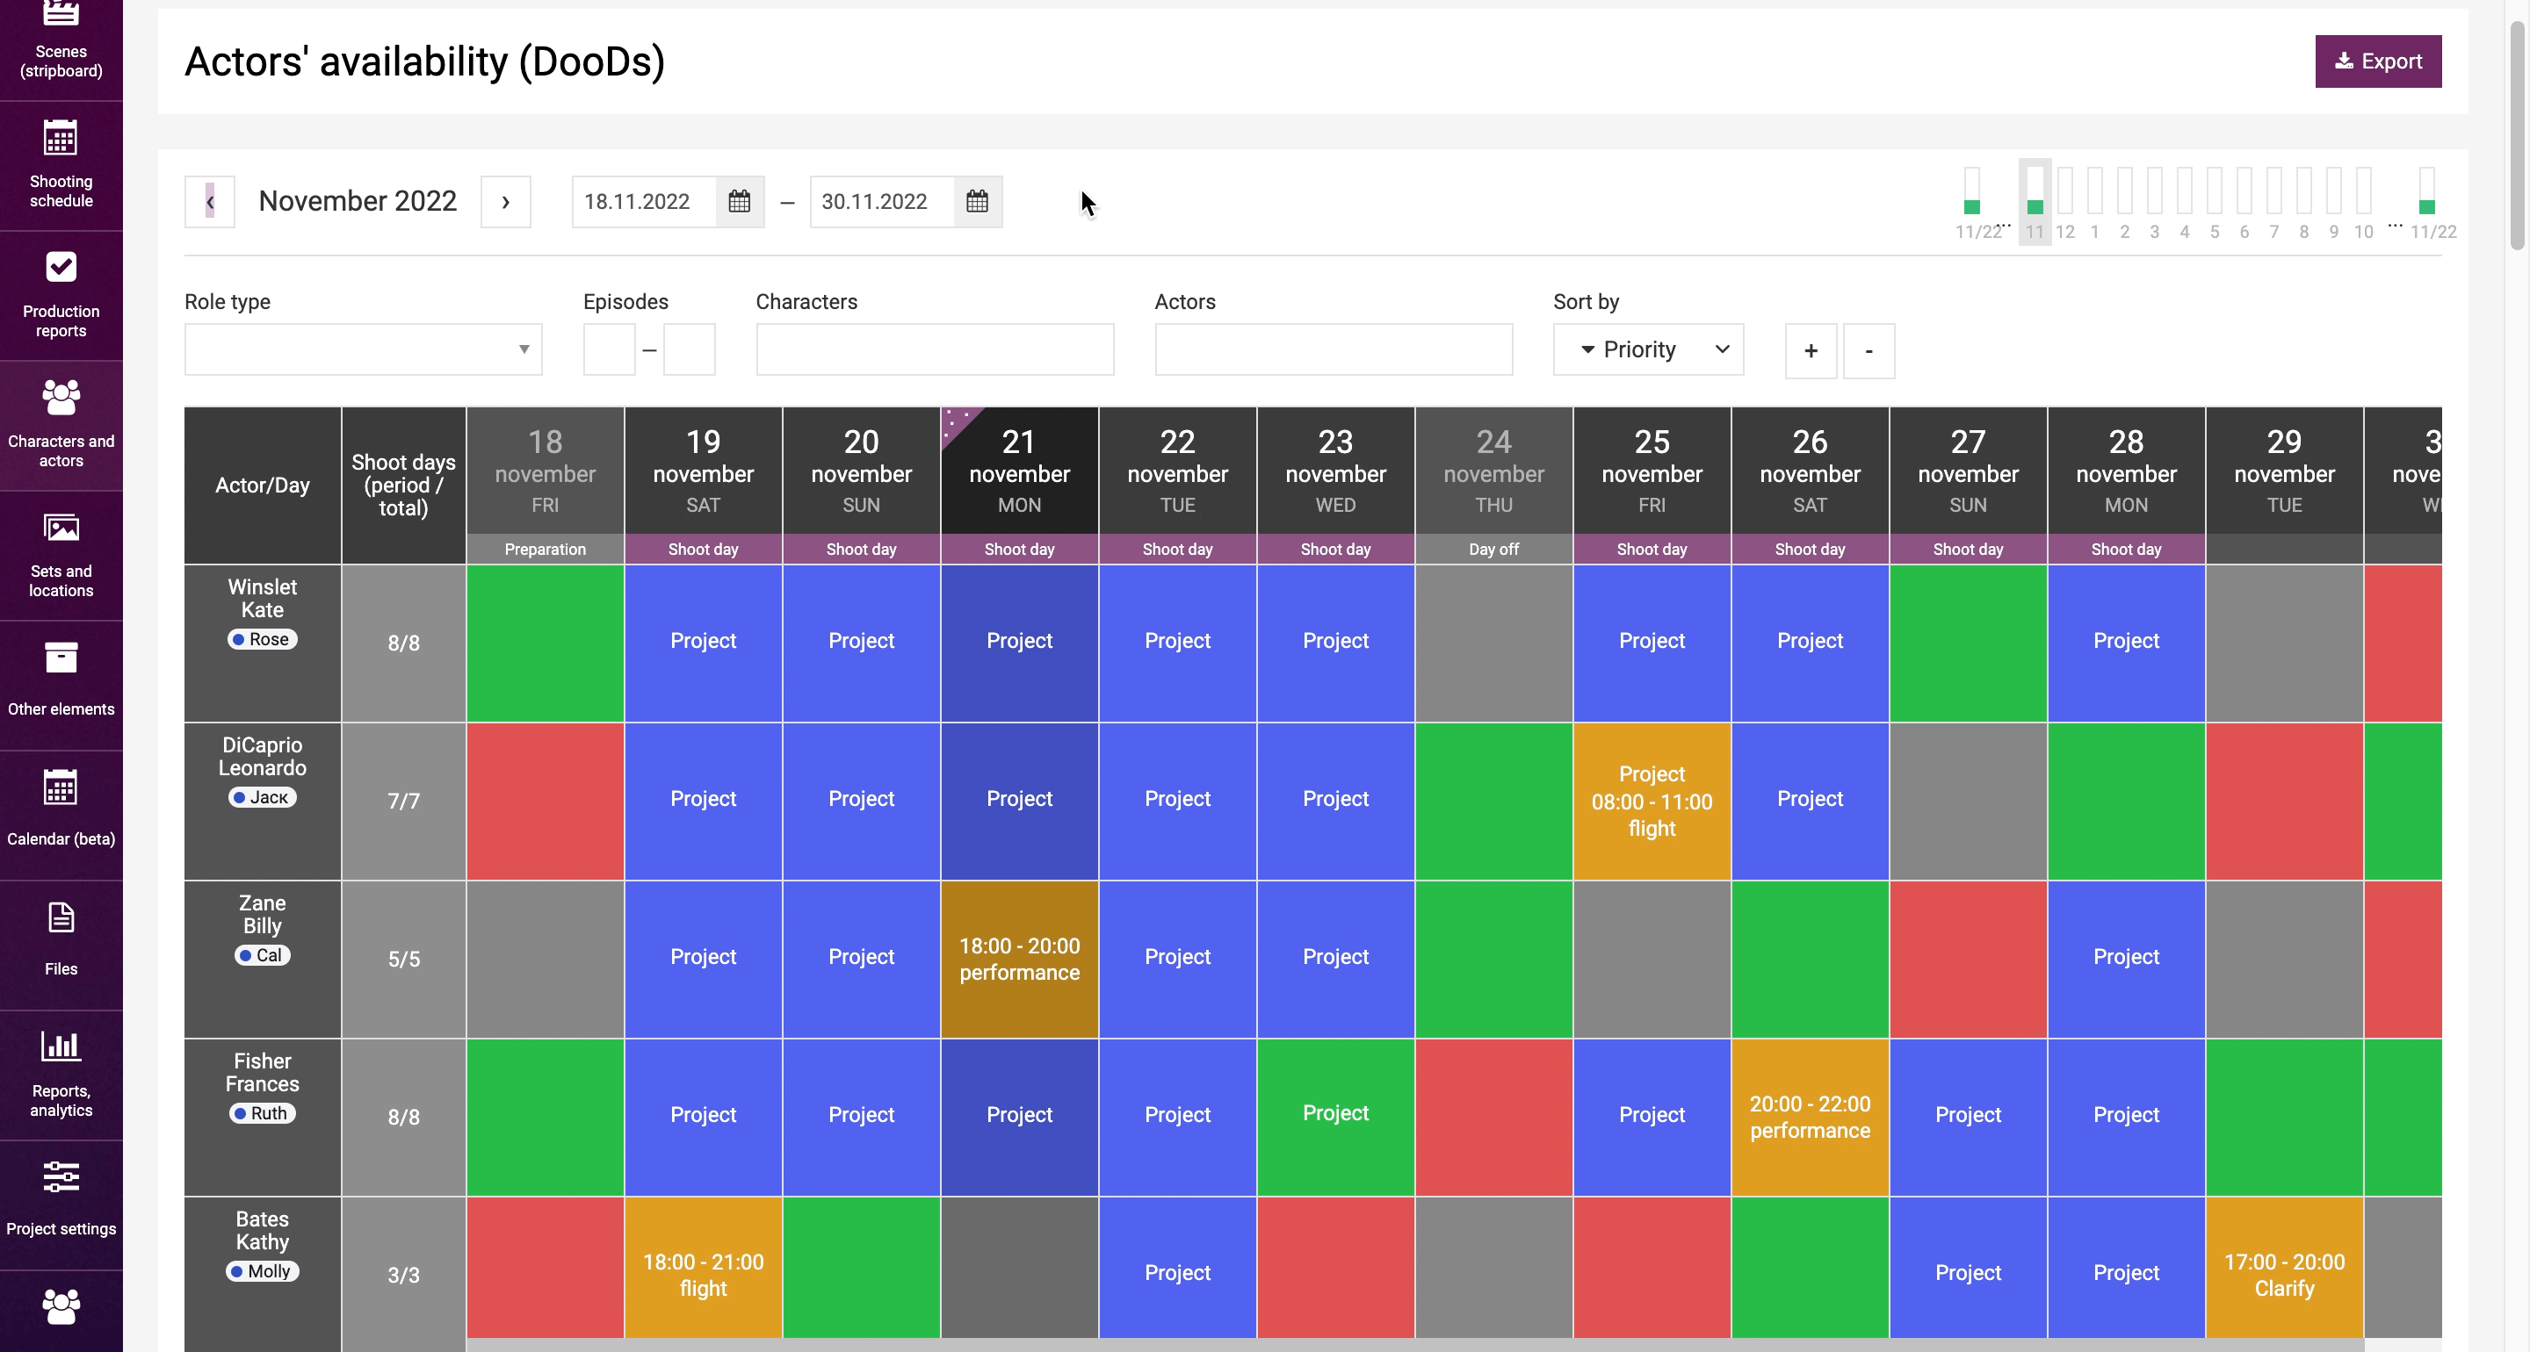Click the Actors filter field
The height and width of the screenshot is (1352, 2530).
pyautogui.click(x=1334, y=349)
